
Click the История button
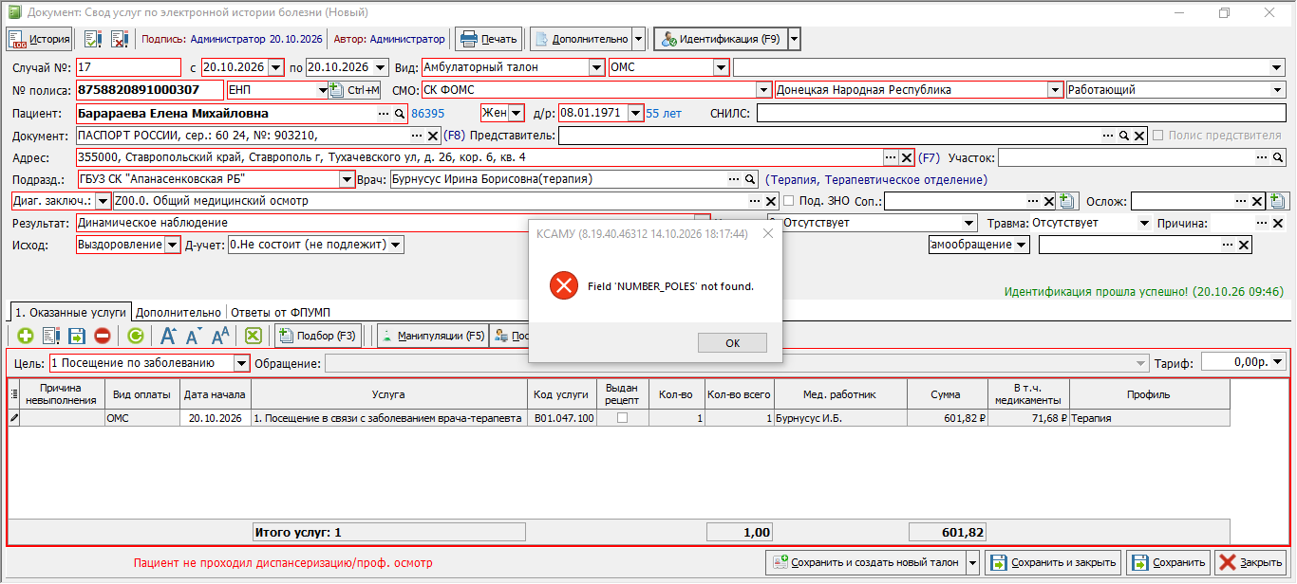[x=40, y=39]
